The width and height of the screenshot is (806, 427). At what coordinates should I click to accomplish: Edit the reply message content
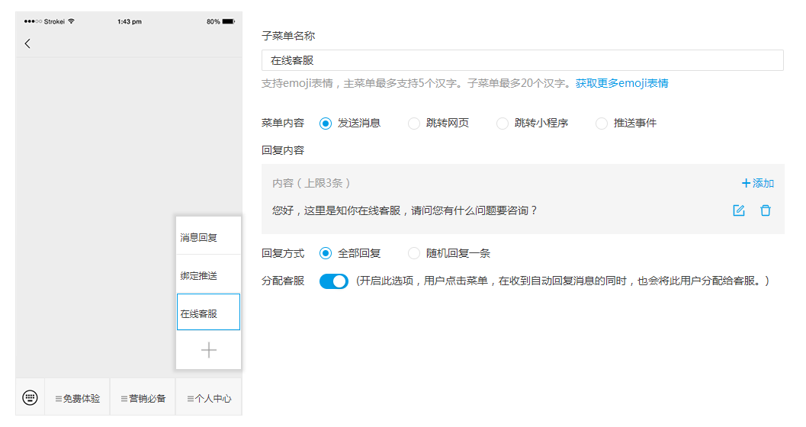(739, 210)
